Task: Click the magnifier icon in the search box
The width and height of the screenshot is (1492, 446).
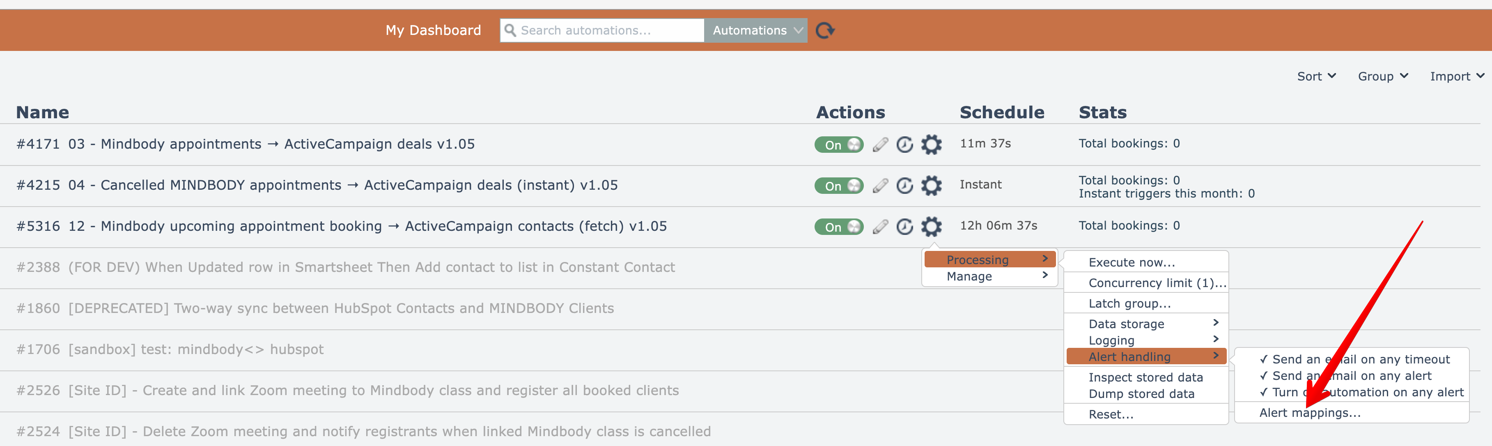Action: (x=510, y=30)
